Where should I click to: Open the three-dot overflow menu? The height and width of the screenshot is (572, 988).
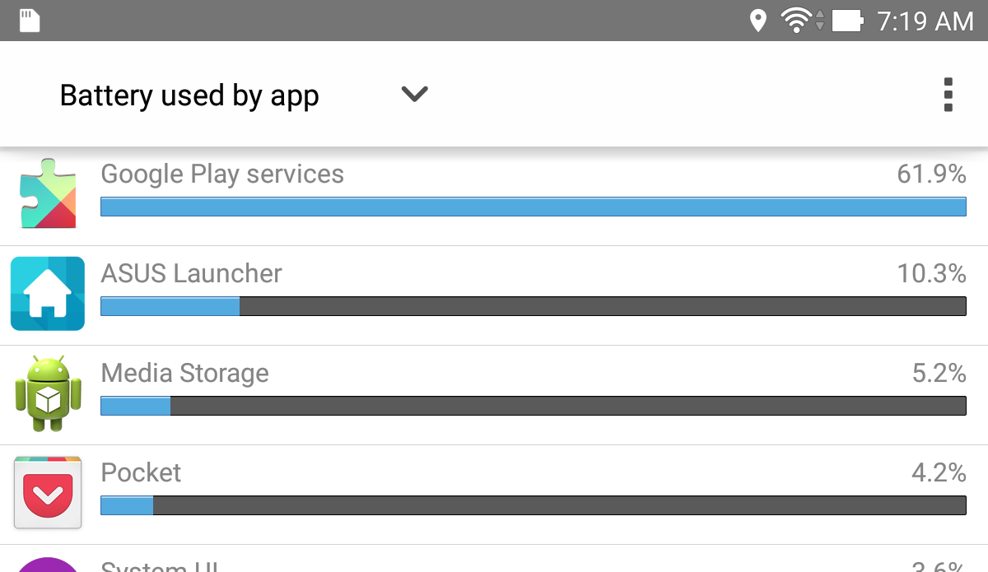click(x=948, y=95)
